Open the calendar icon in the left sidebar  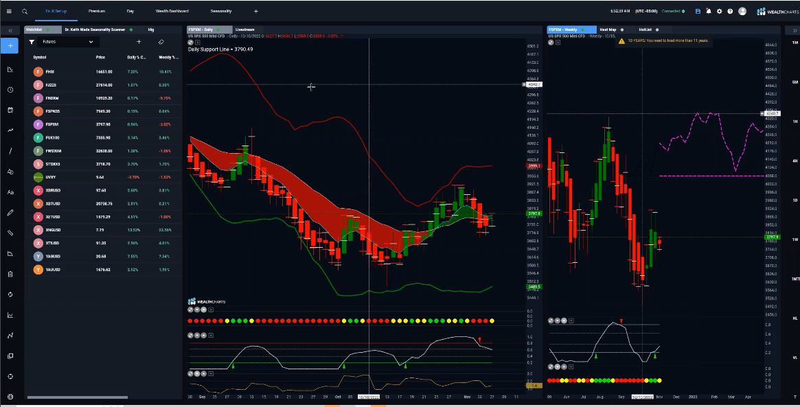(x=10, y=111)
